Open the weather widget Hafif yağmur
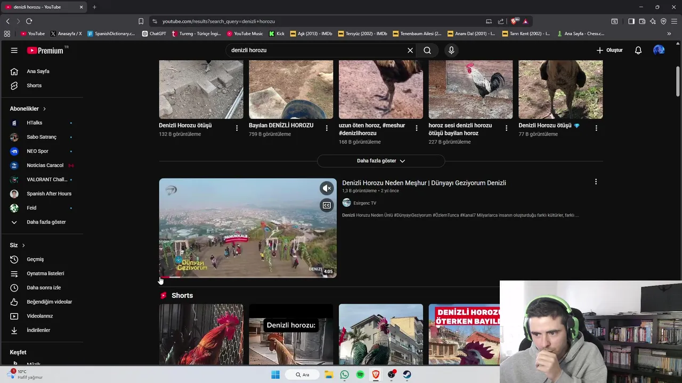 point(25,374)
